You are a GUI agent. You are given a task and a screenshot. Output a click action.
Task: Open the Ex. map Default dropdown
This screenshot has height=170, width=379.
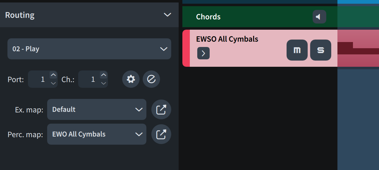[x=96, y=109]
